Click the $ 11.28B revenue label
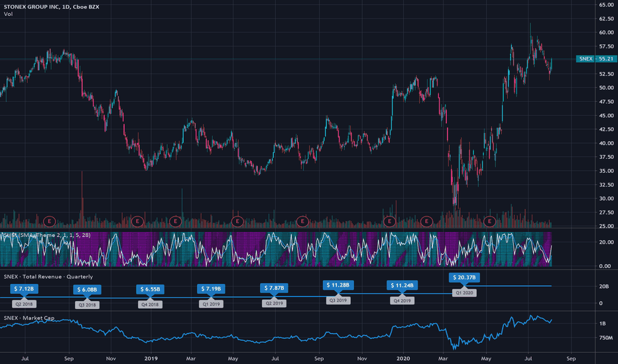This screenshot has height=364, width=618. coord(338,285)
